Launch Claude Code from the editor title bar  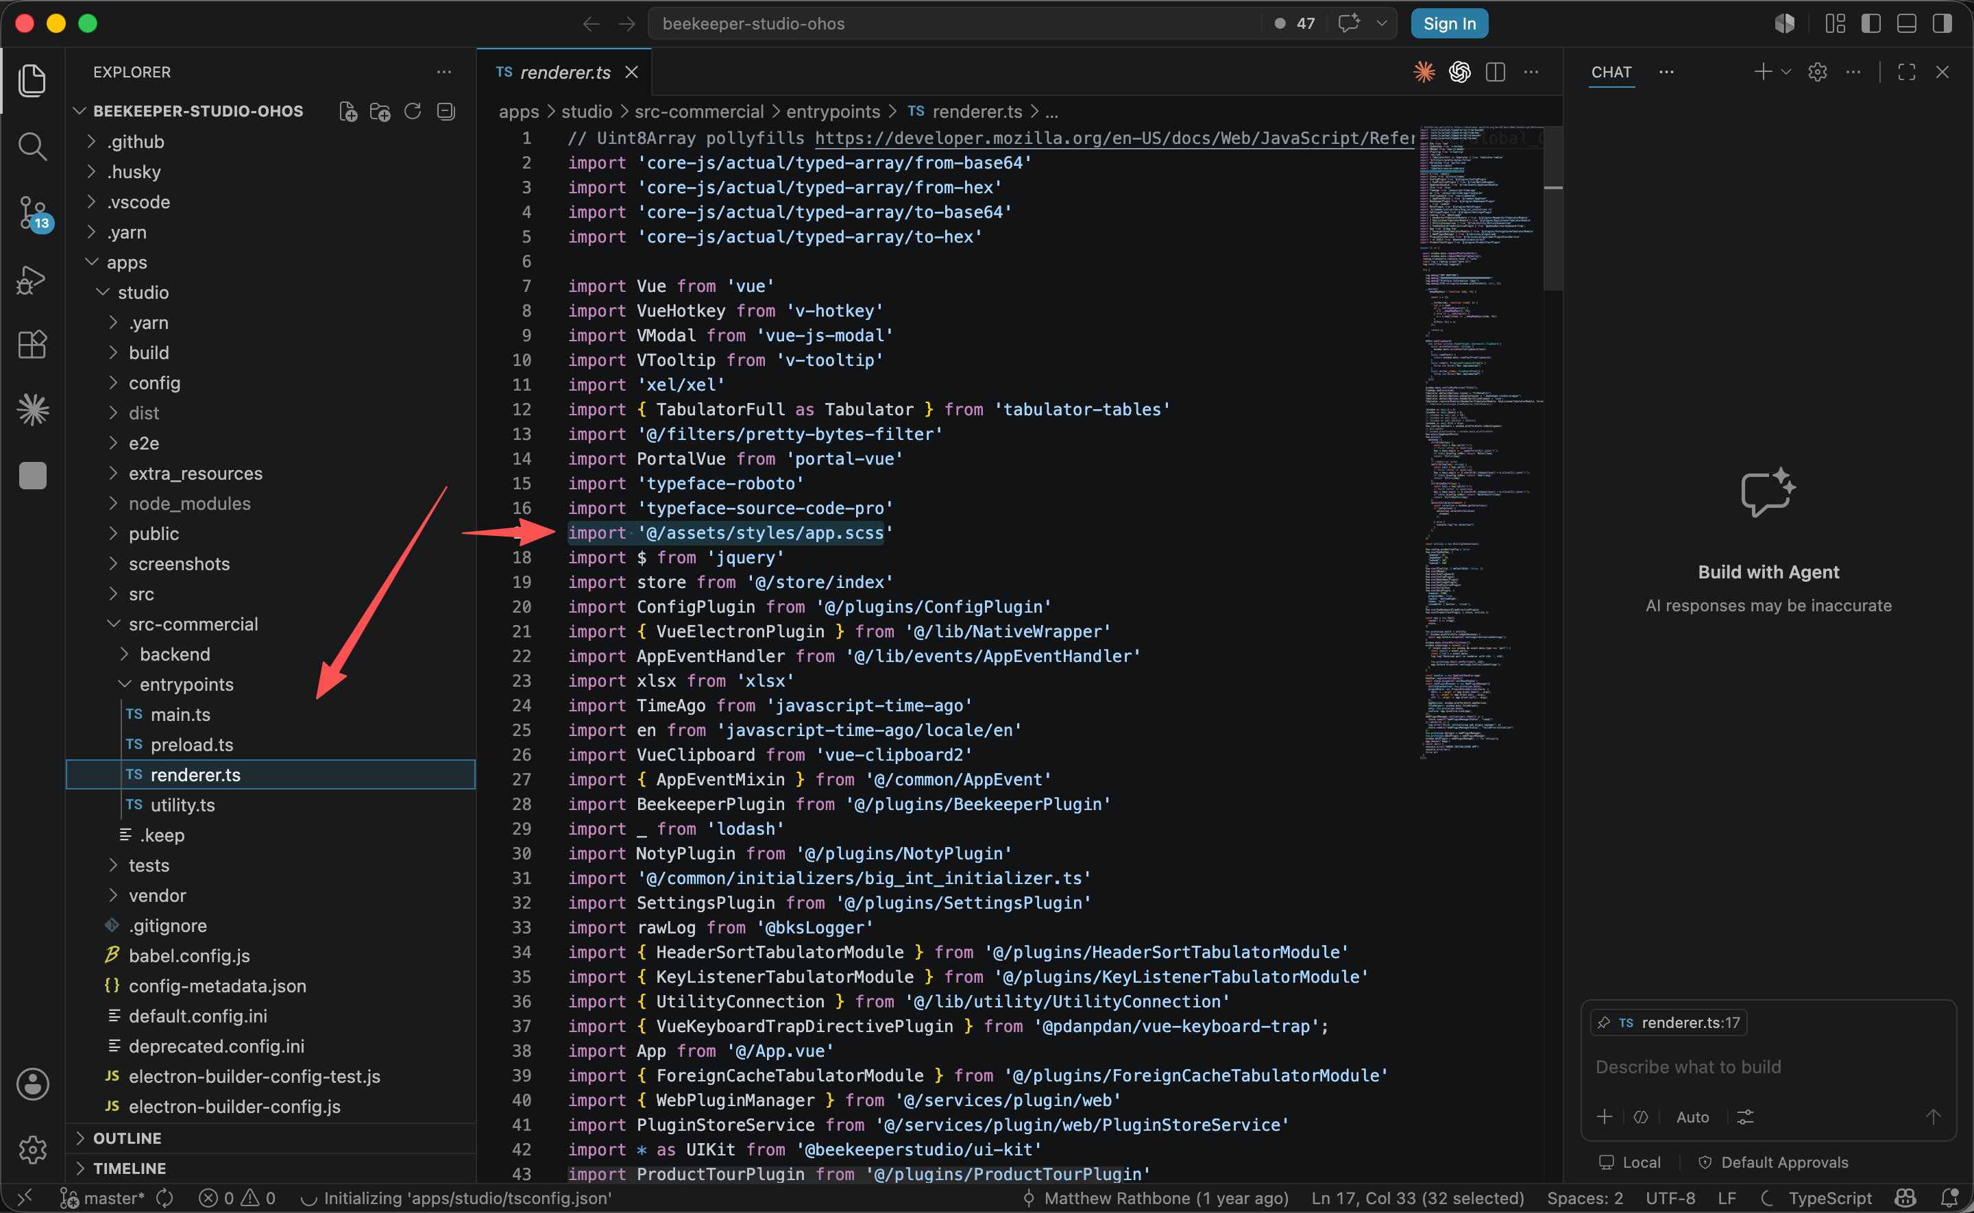[x=1424, y=72]
